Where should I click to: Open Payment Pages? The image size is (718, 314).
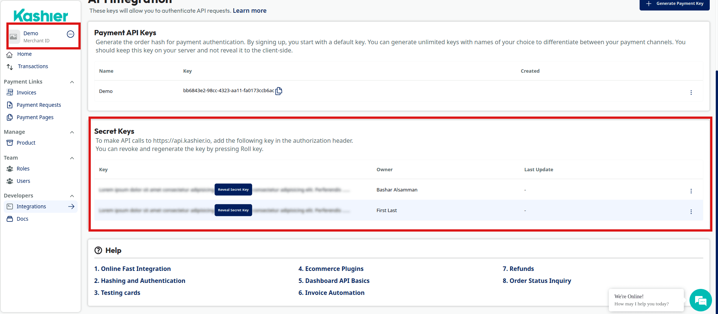point(35,117)
